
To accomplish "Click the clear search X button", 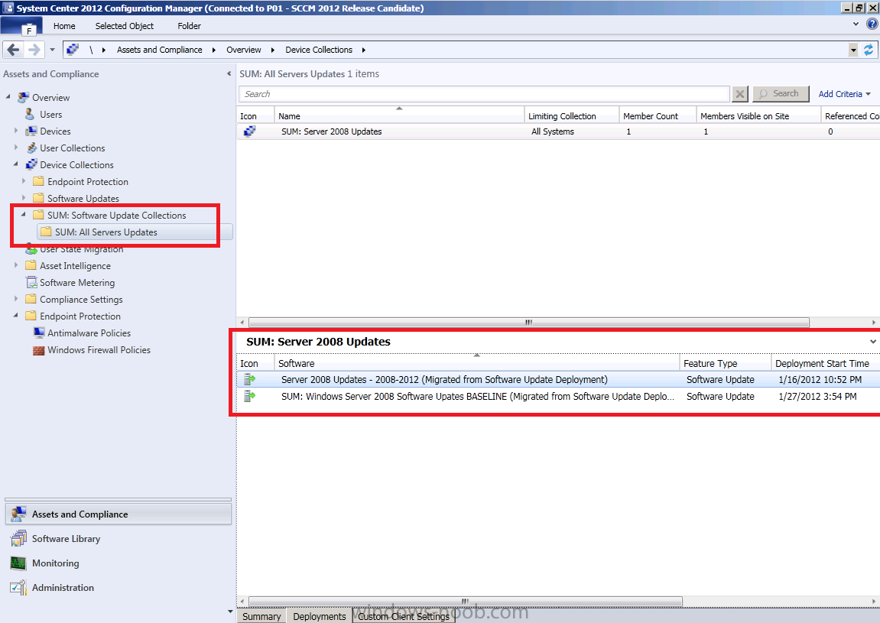I will 740,94.
